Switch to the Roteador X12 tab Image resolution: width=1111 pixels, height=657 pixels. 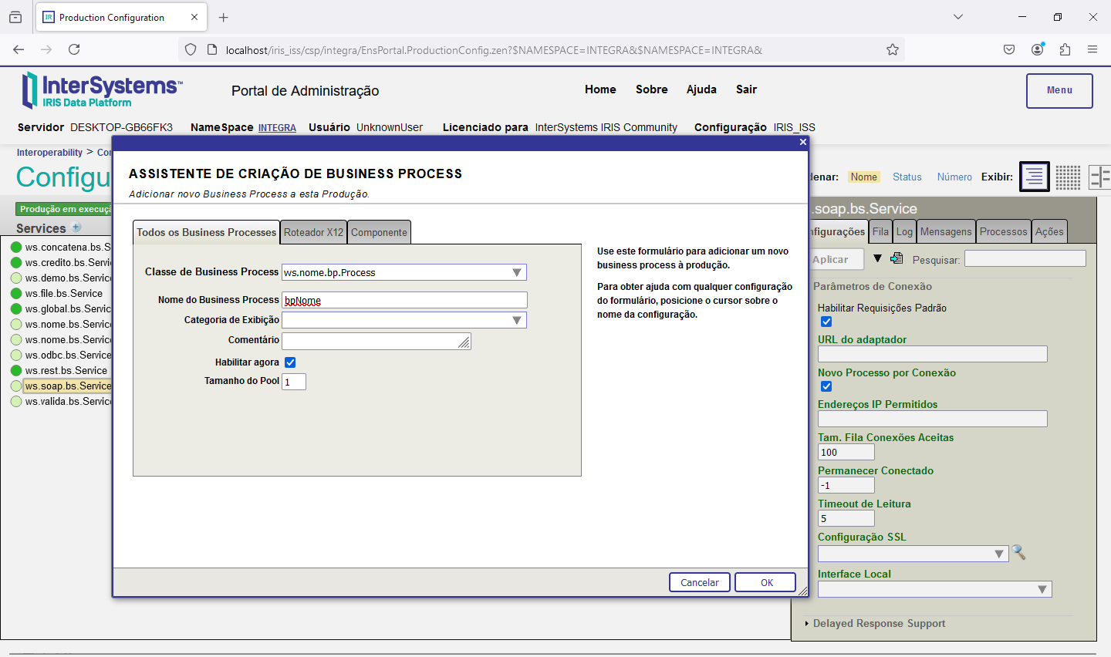point(313,232)
